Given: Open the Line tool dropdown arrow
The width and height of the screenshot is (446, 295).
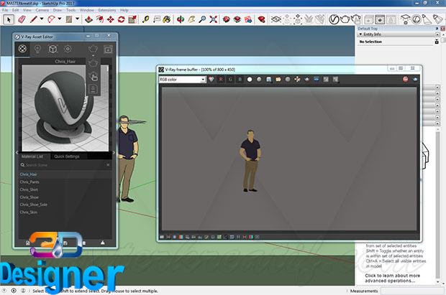Looking at the screenshot, I should (42, 19).
